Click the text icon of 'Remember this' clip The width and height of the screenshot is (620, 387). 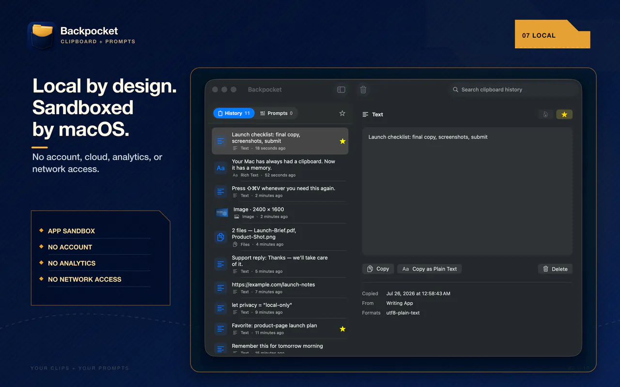tap(221, 348)
